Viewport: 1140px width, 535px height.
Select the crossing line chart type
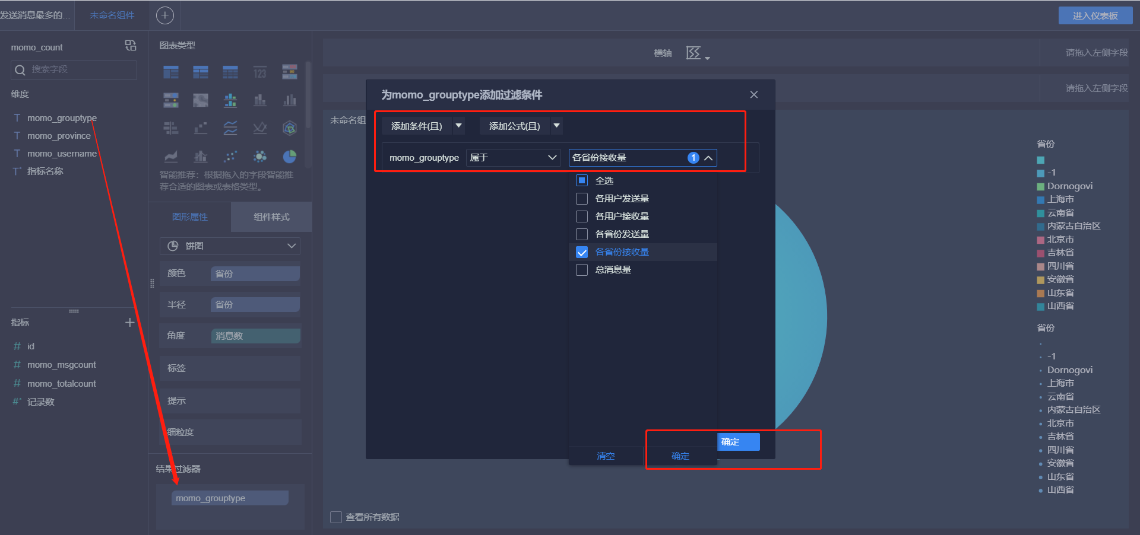point(260,128)
